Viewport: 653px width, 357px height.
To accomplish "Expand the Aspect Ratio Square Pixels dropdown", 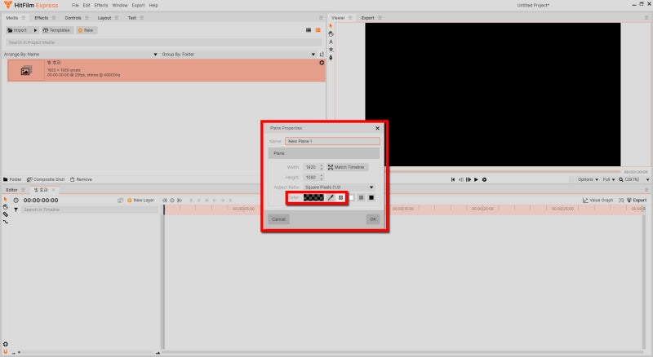I will click(339, 187).
